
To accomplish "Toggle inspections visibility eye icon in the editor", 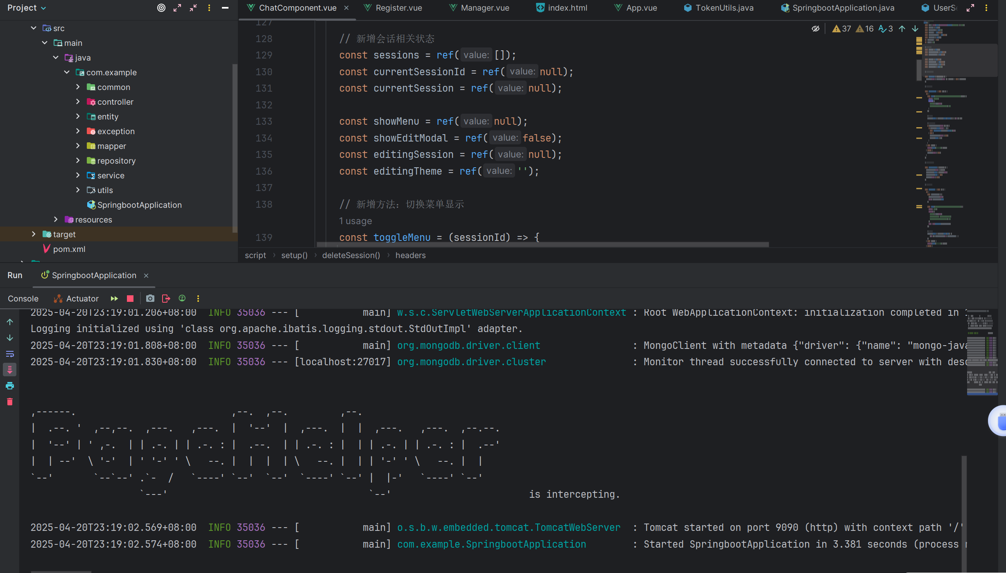I will [x=815, y=29].
